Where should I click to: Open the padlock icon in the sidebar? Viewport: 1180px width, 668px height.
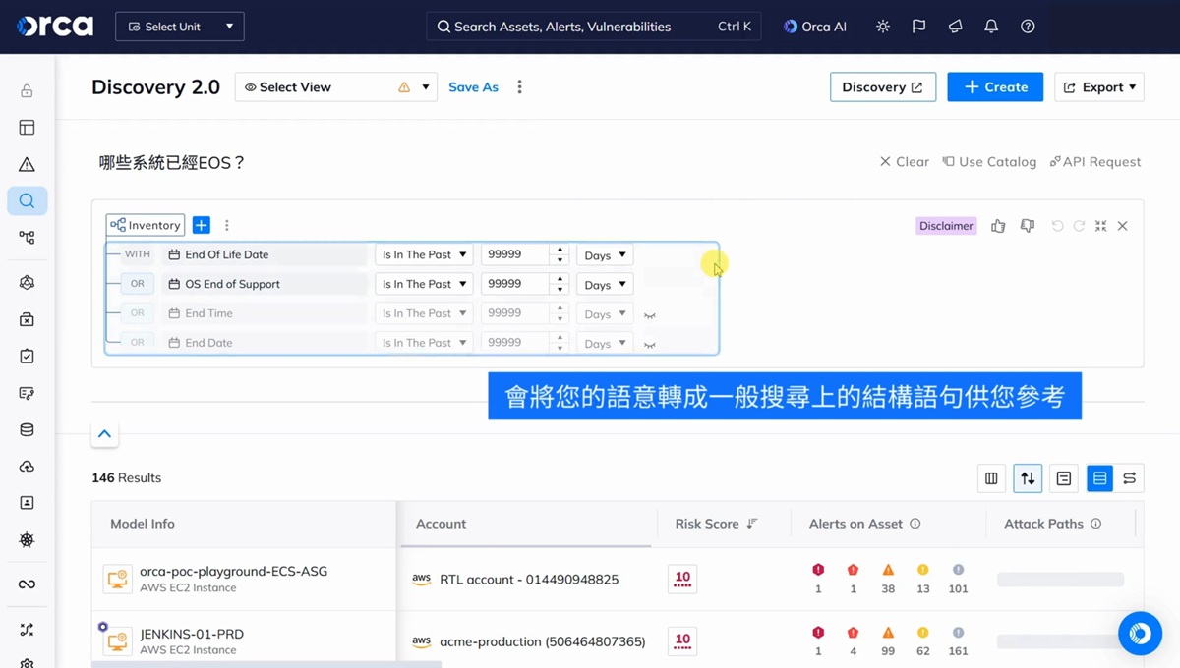pos(27,91)
